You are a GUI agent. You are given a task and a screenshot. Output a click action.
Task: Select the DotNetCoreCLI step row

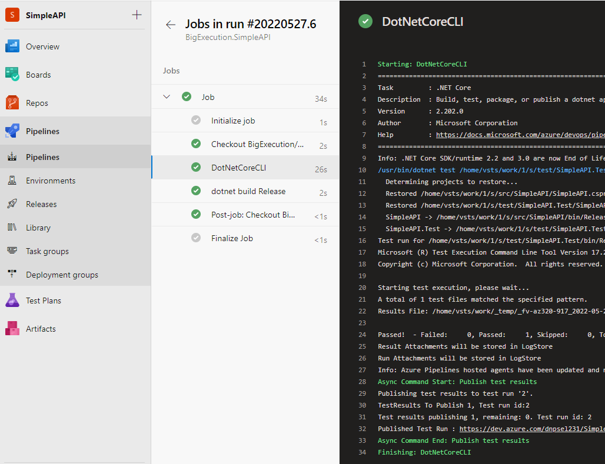point(245,168)
